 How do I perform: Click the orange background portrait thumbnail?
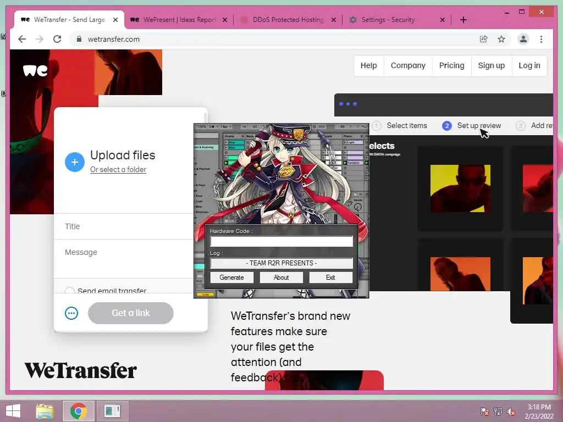coord(460,274)
